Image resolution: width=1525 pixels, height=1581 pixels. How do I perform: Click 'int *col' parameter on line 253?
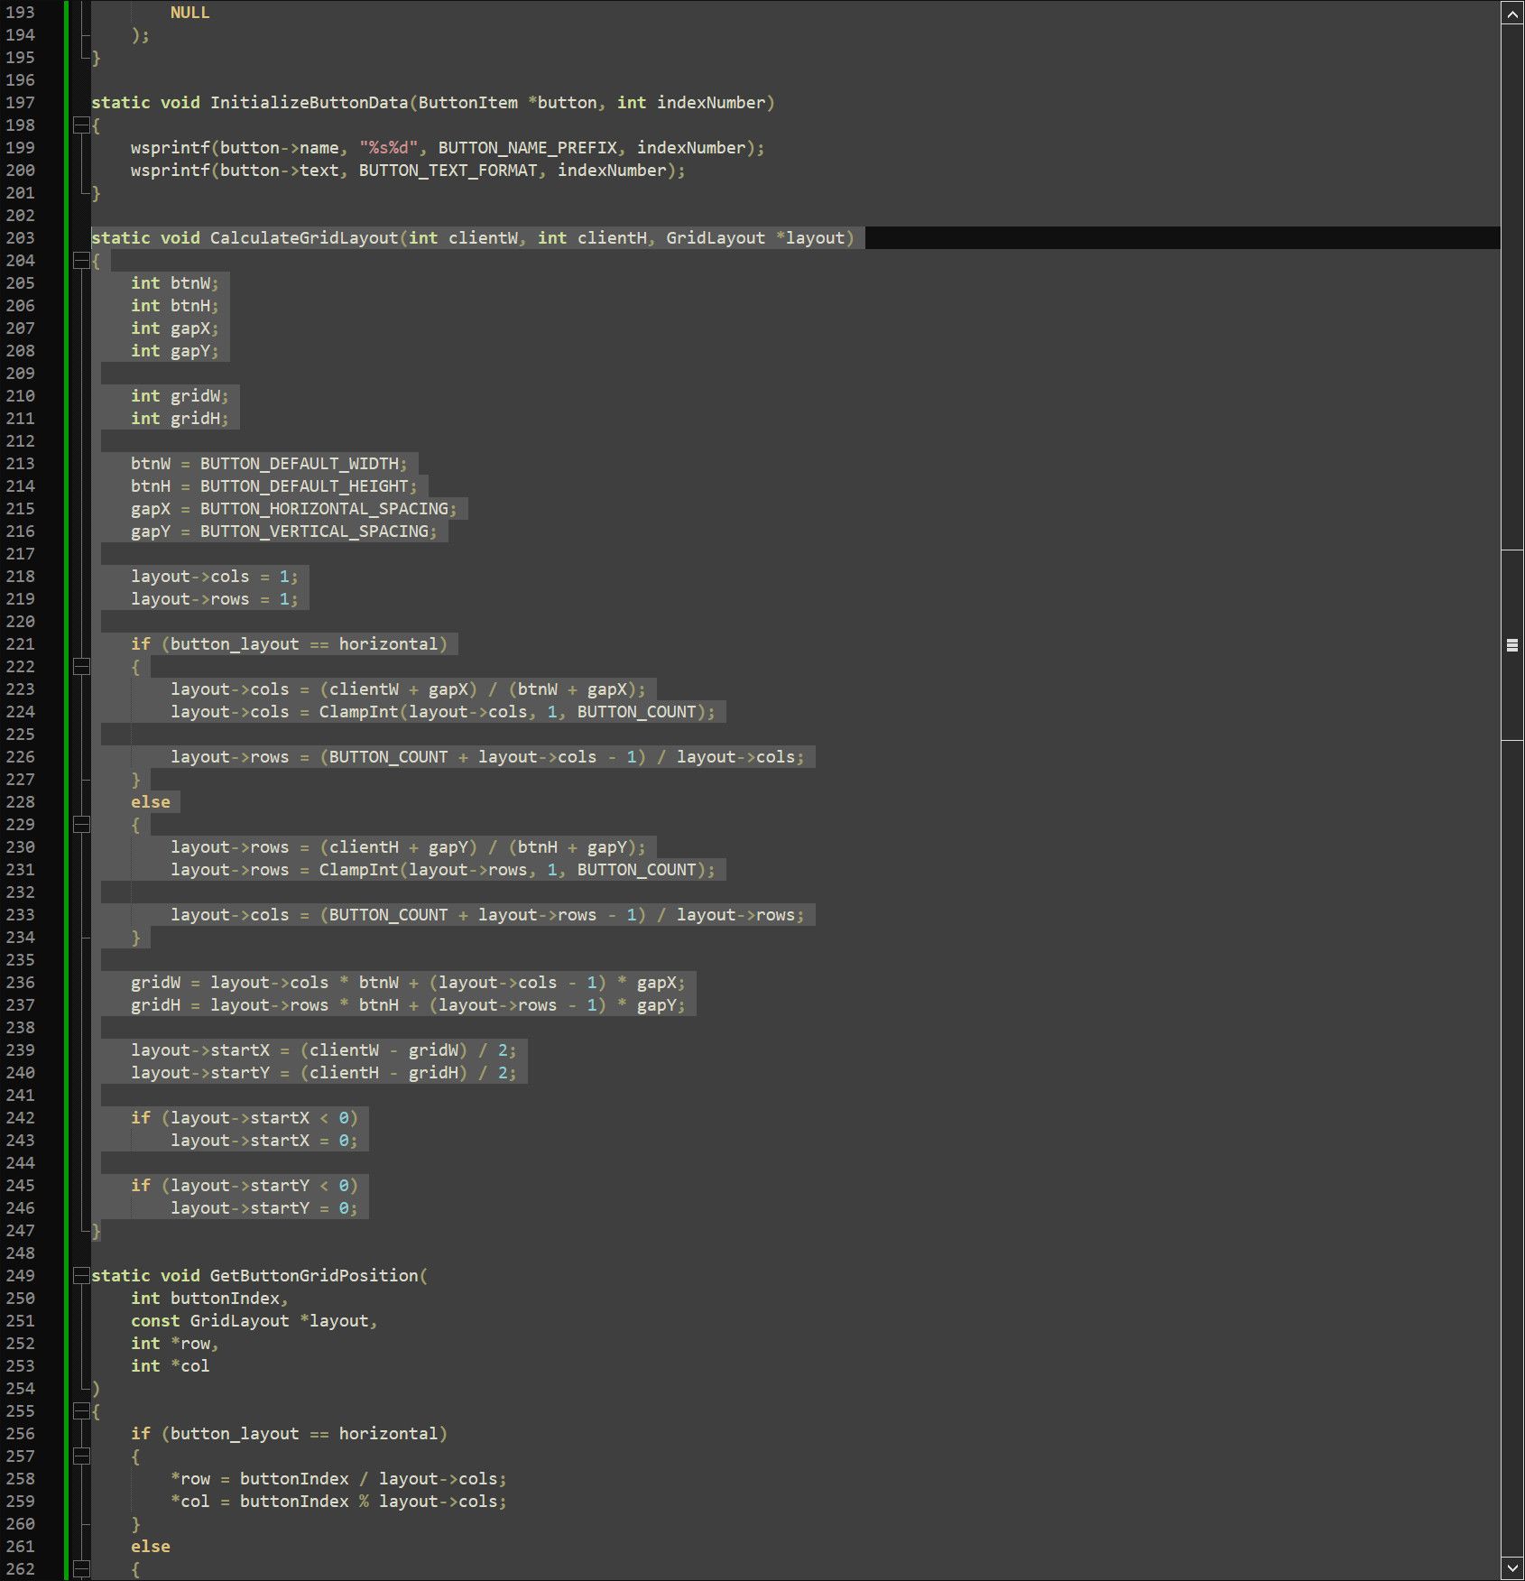tap(171, 1366)
